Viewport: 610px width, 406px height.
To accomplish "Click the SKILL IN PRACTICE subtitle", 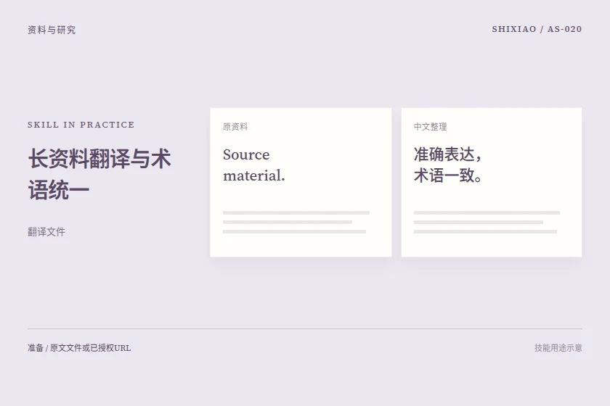I will point(81,125).
